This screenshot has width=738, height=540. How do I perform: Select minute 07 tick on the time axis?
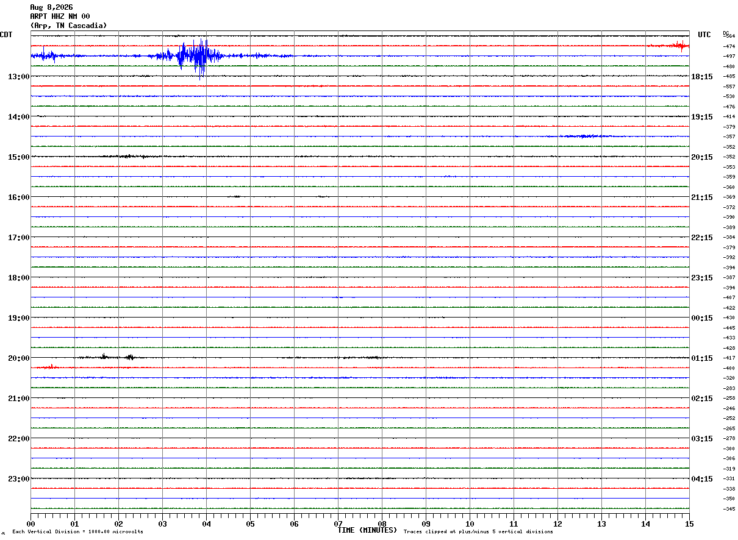(338, 524)
